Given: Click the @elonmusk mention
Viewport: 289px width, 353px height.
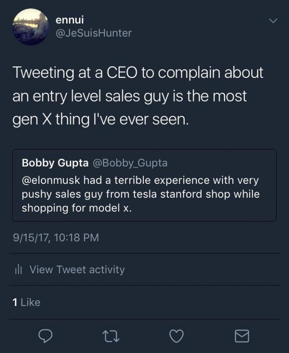Looking at the screenshot, I should [51, 180].
